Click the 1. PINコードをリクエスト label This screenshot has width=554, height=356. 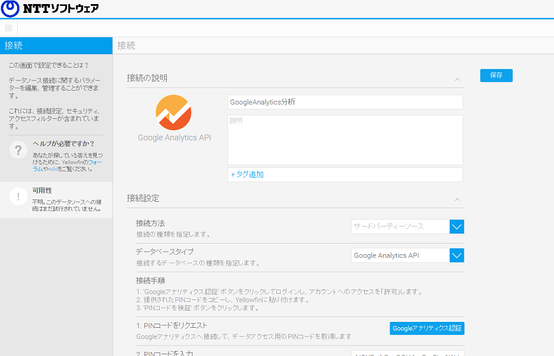[172, 325]
